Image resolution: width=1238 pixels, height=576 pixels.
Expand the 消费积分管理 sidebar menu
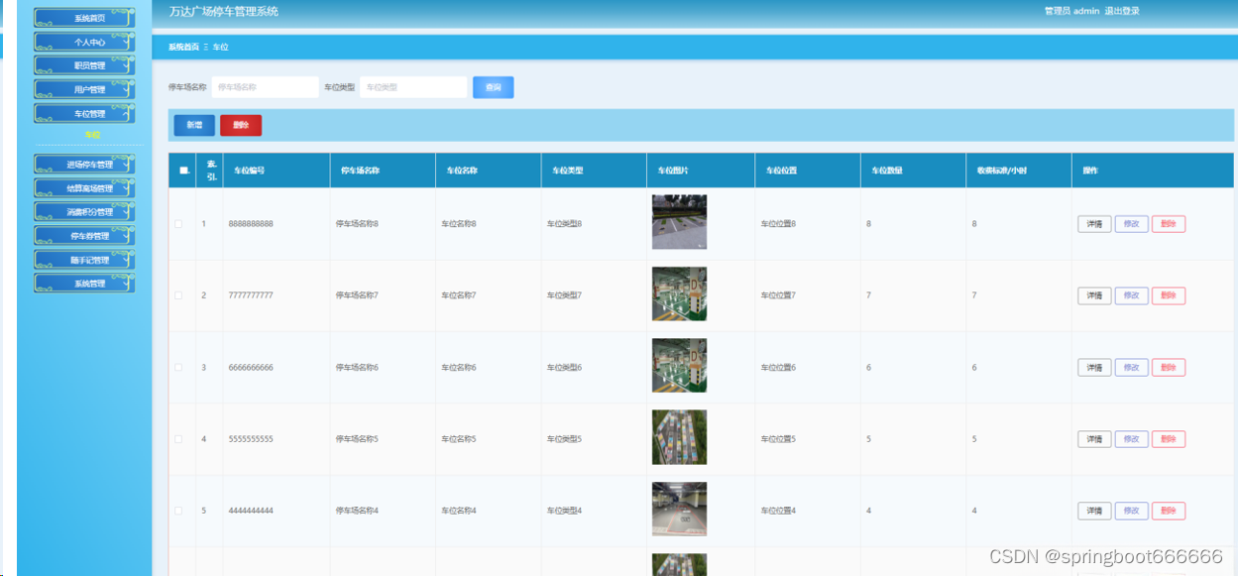[84, 212]
